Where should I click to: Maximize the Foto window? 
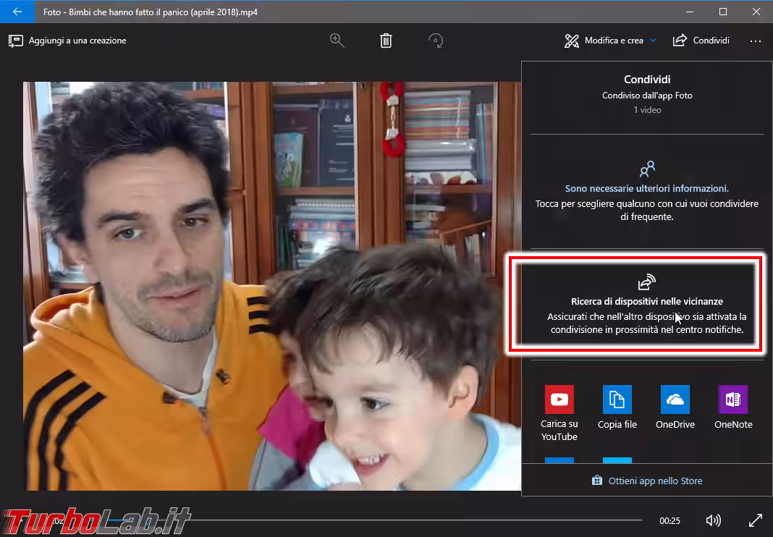(722, 12)
